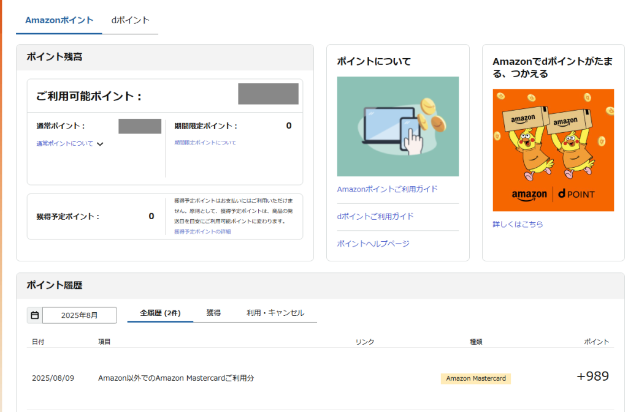Open the 利用・キャンセル history tab

(x=275, y=313)
